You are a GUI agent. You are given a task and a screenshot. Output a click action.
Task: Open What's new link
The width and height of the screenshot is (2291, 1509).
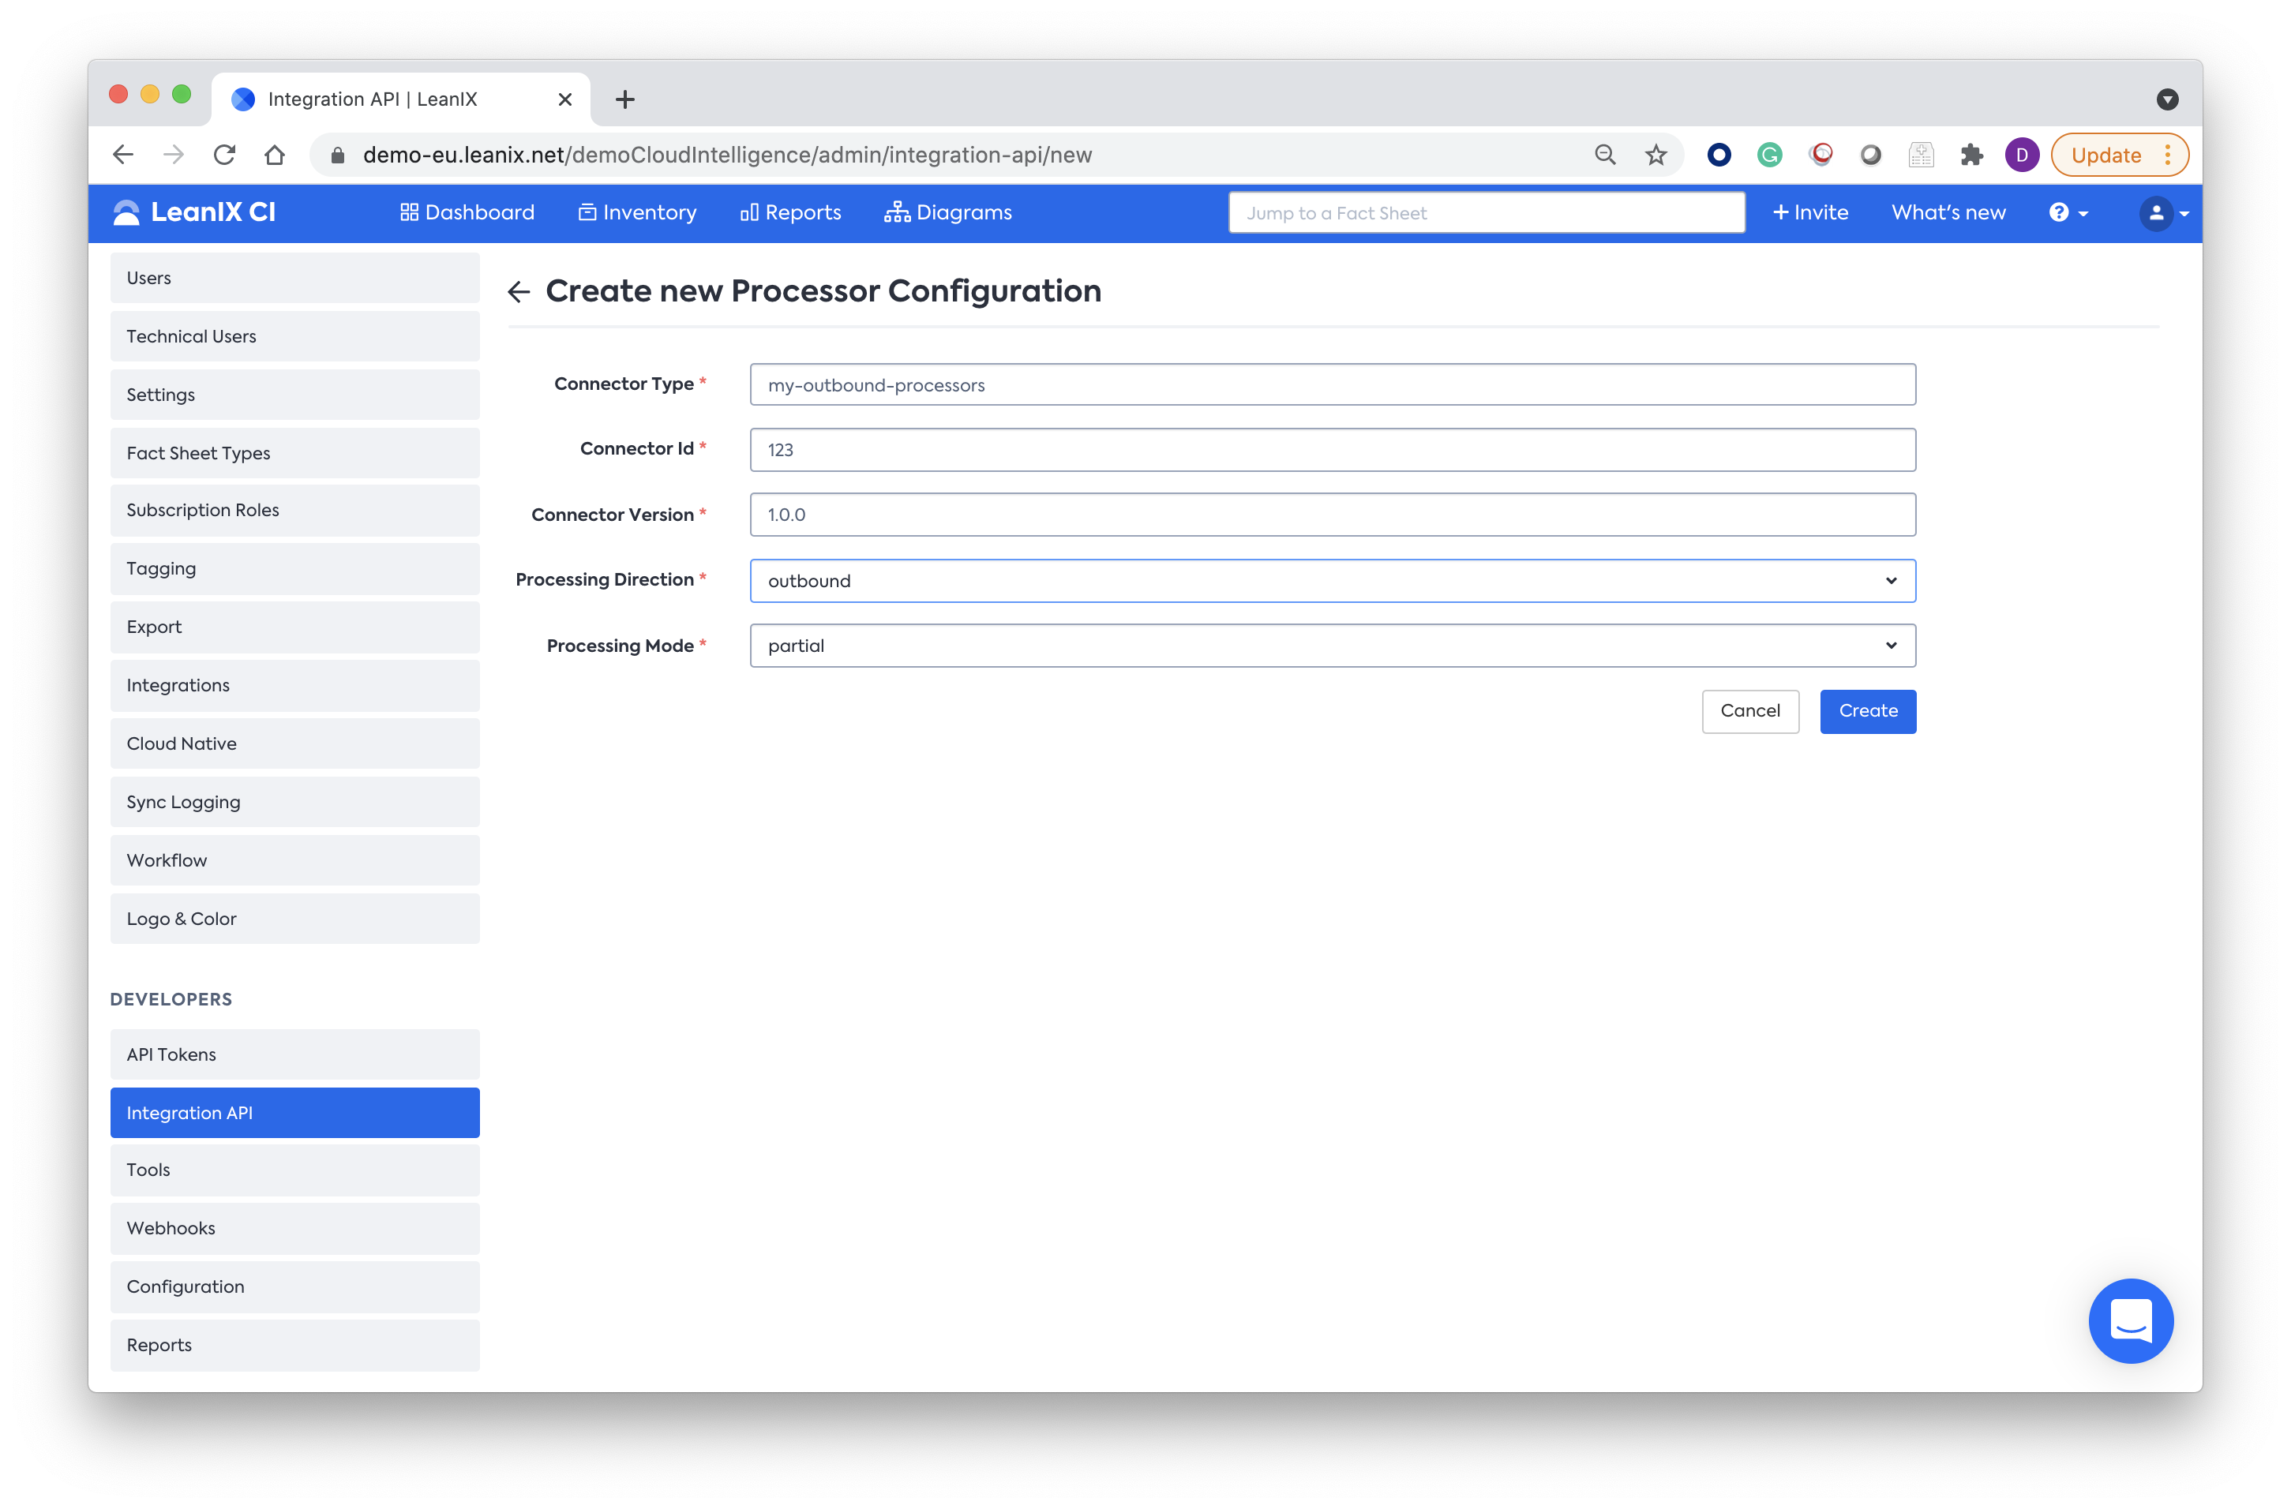tap(1948, 212)
